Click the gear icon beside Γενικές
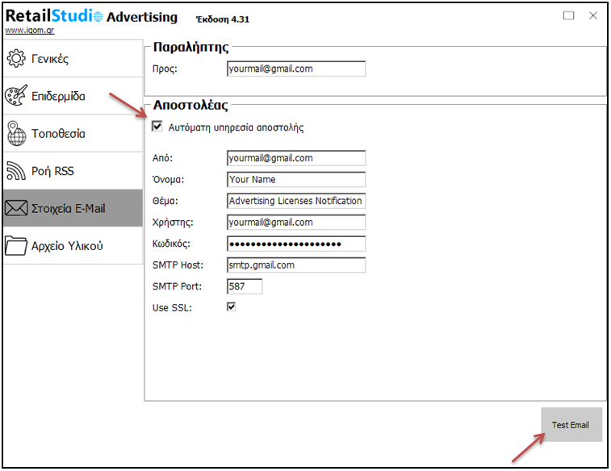611x471 pixels. tap(16, 59)
